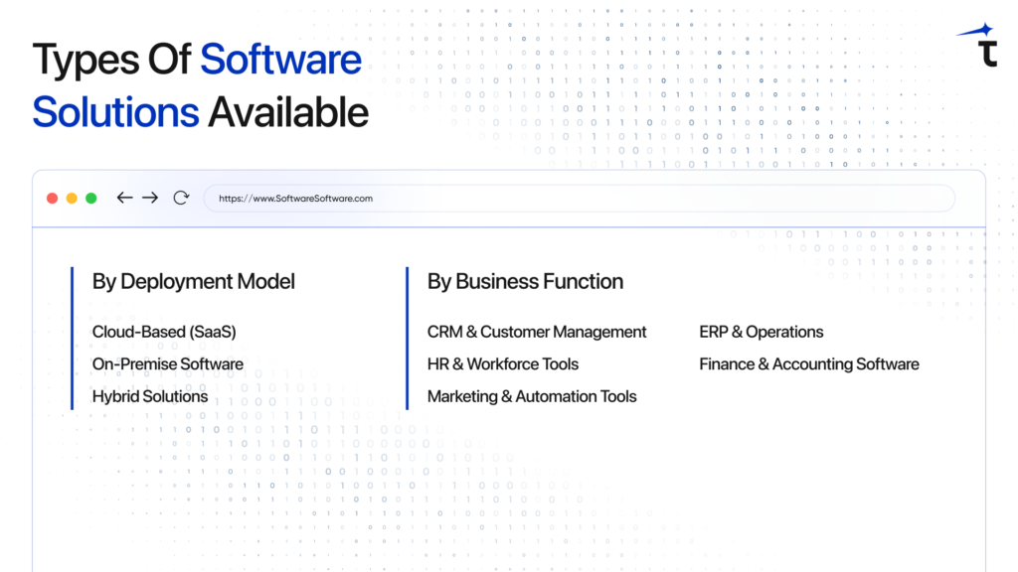The width and height of the screenshot is (1018, 572).
Task: Select the On-Premise Software option
Action: (x=167, y=363)
